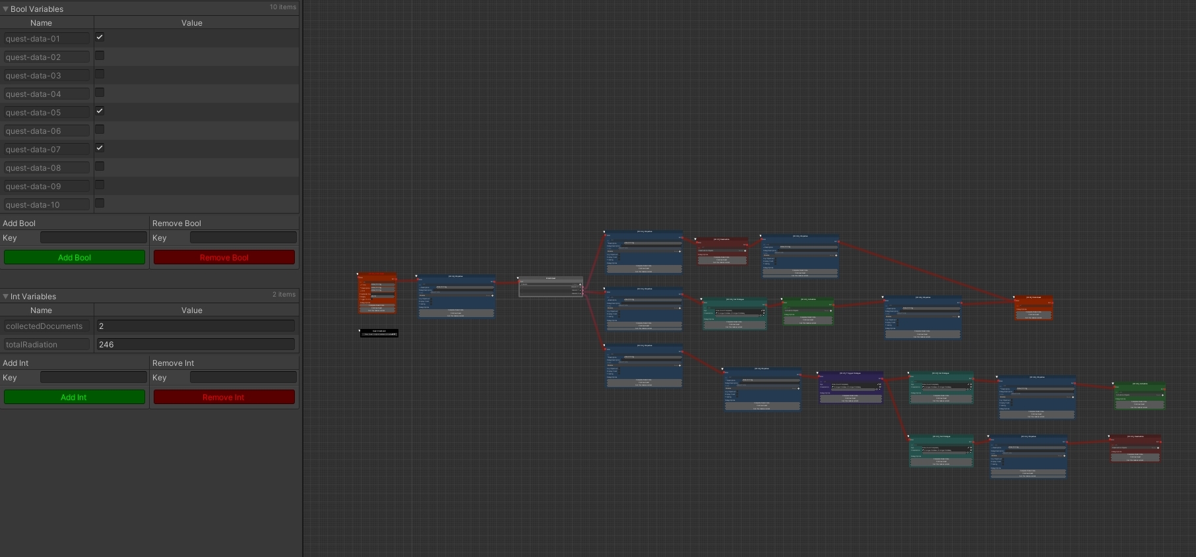Collapse the Bool Variables section
1196x557 pixels.
pos(6,9)
